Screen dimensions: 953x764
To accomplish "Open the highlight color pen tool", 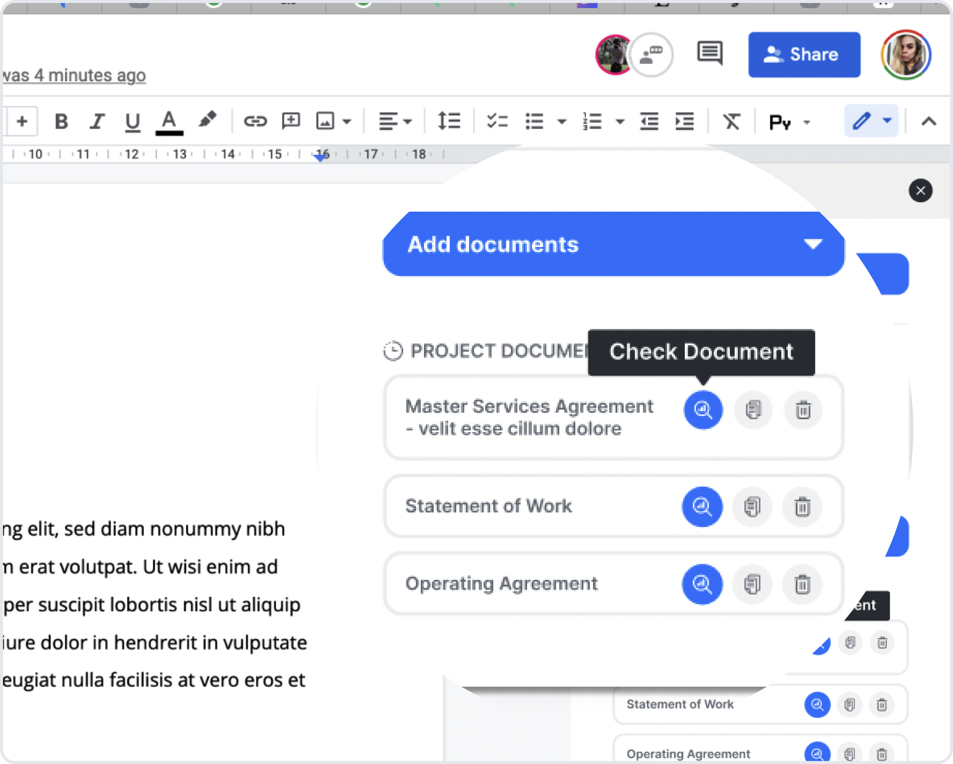I will click(207, 120).
